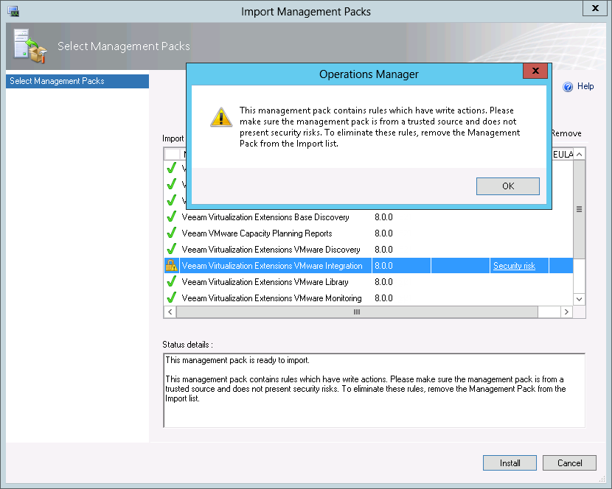Click the lock icon on VMware Integration row
The height and width of the screenshot is (489, 612).
tap(171, 266)
